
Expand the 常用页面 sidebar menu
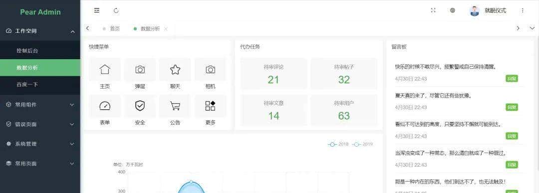tap(40, 164)
